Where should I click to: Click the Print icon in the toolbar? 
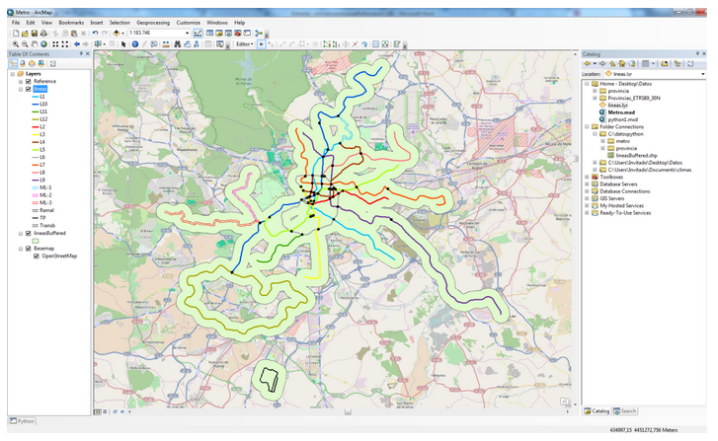43,33
